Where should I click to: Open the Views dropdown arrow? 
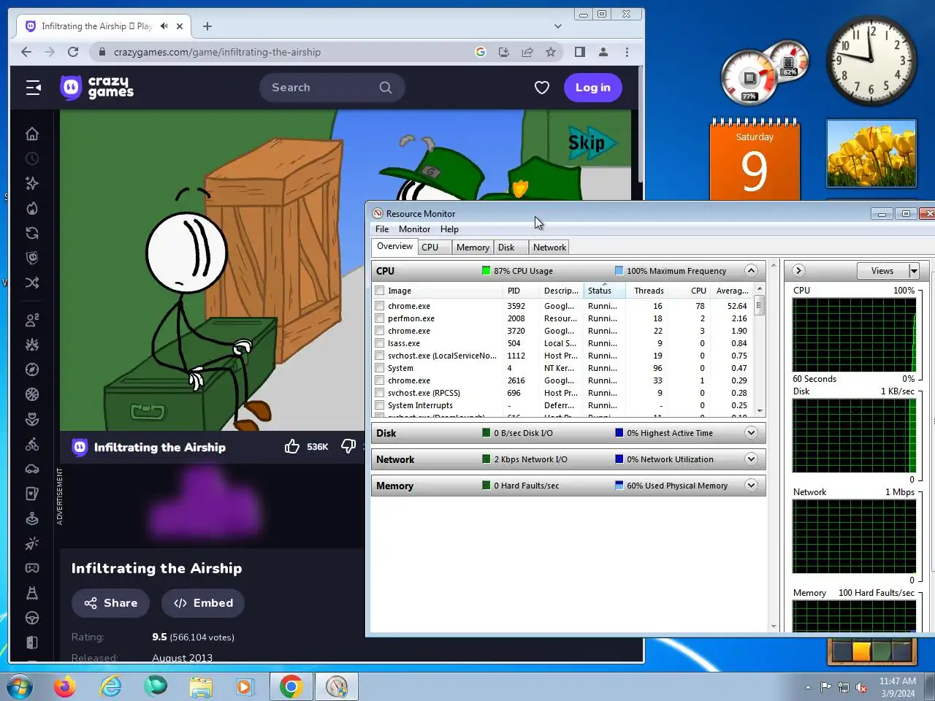(x=914, y=271)
